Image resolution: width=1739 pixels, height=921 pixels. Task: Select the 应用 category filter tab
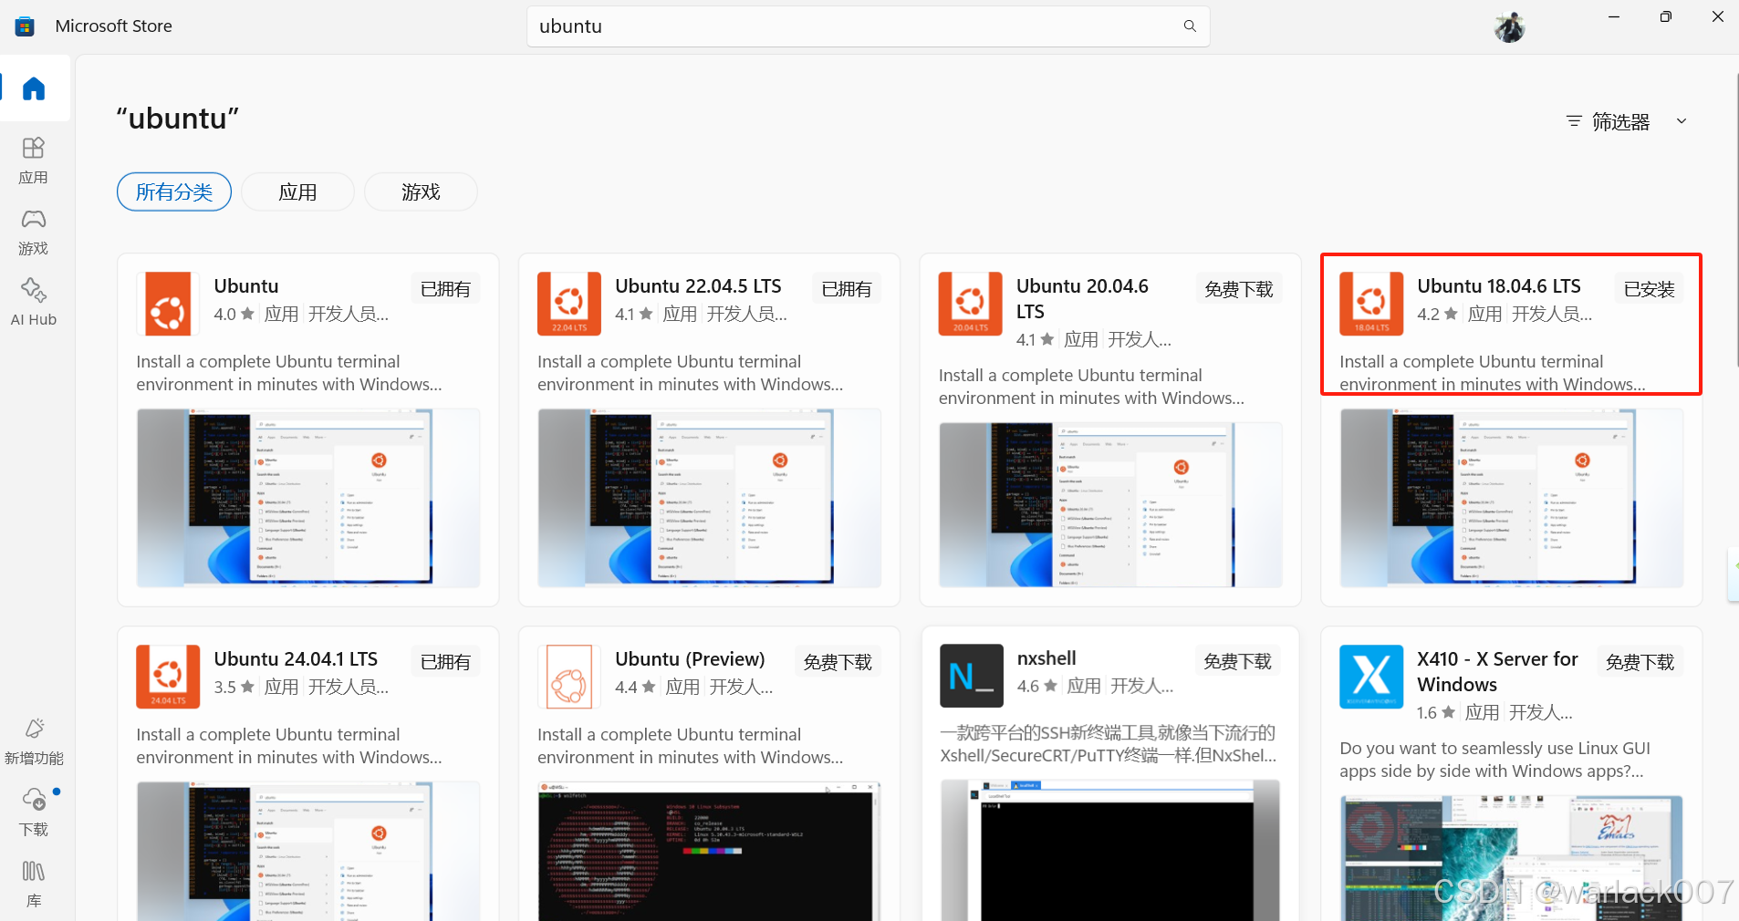(x=297, y=191)
